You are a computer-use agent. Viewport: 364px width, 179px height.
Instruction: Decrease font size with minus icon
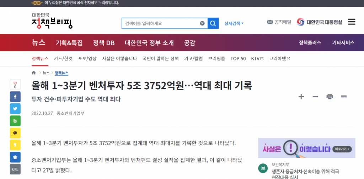coord(315,97)
